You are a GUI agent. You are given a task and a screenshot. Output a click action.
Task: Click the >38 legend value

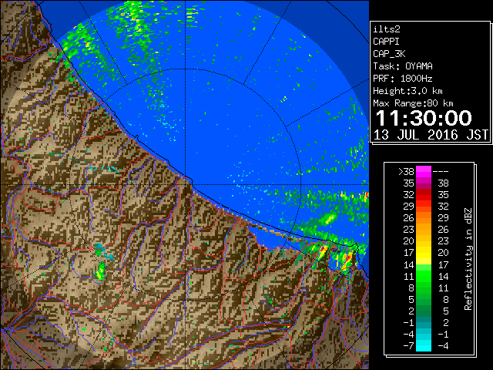[x=406, y=172]
